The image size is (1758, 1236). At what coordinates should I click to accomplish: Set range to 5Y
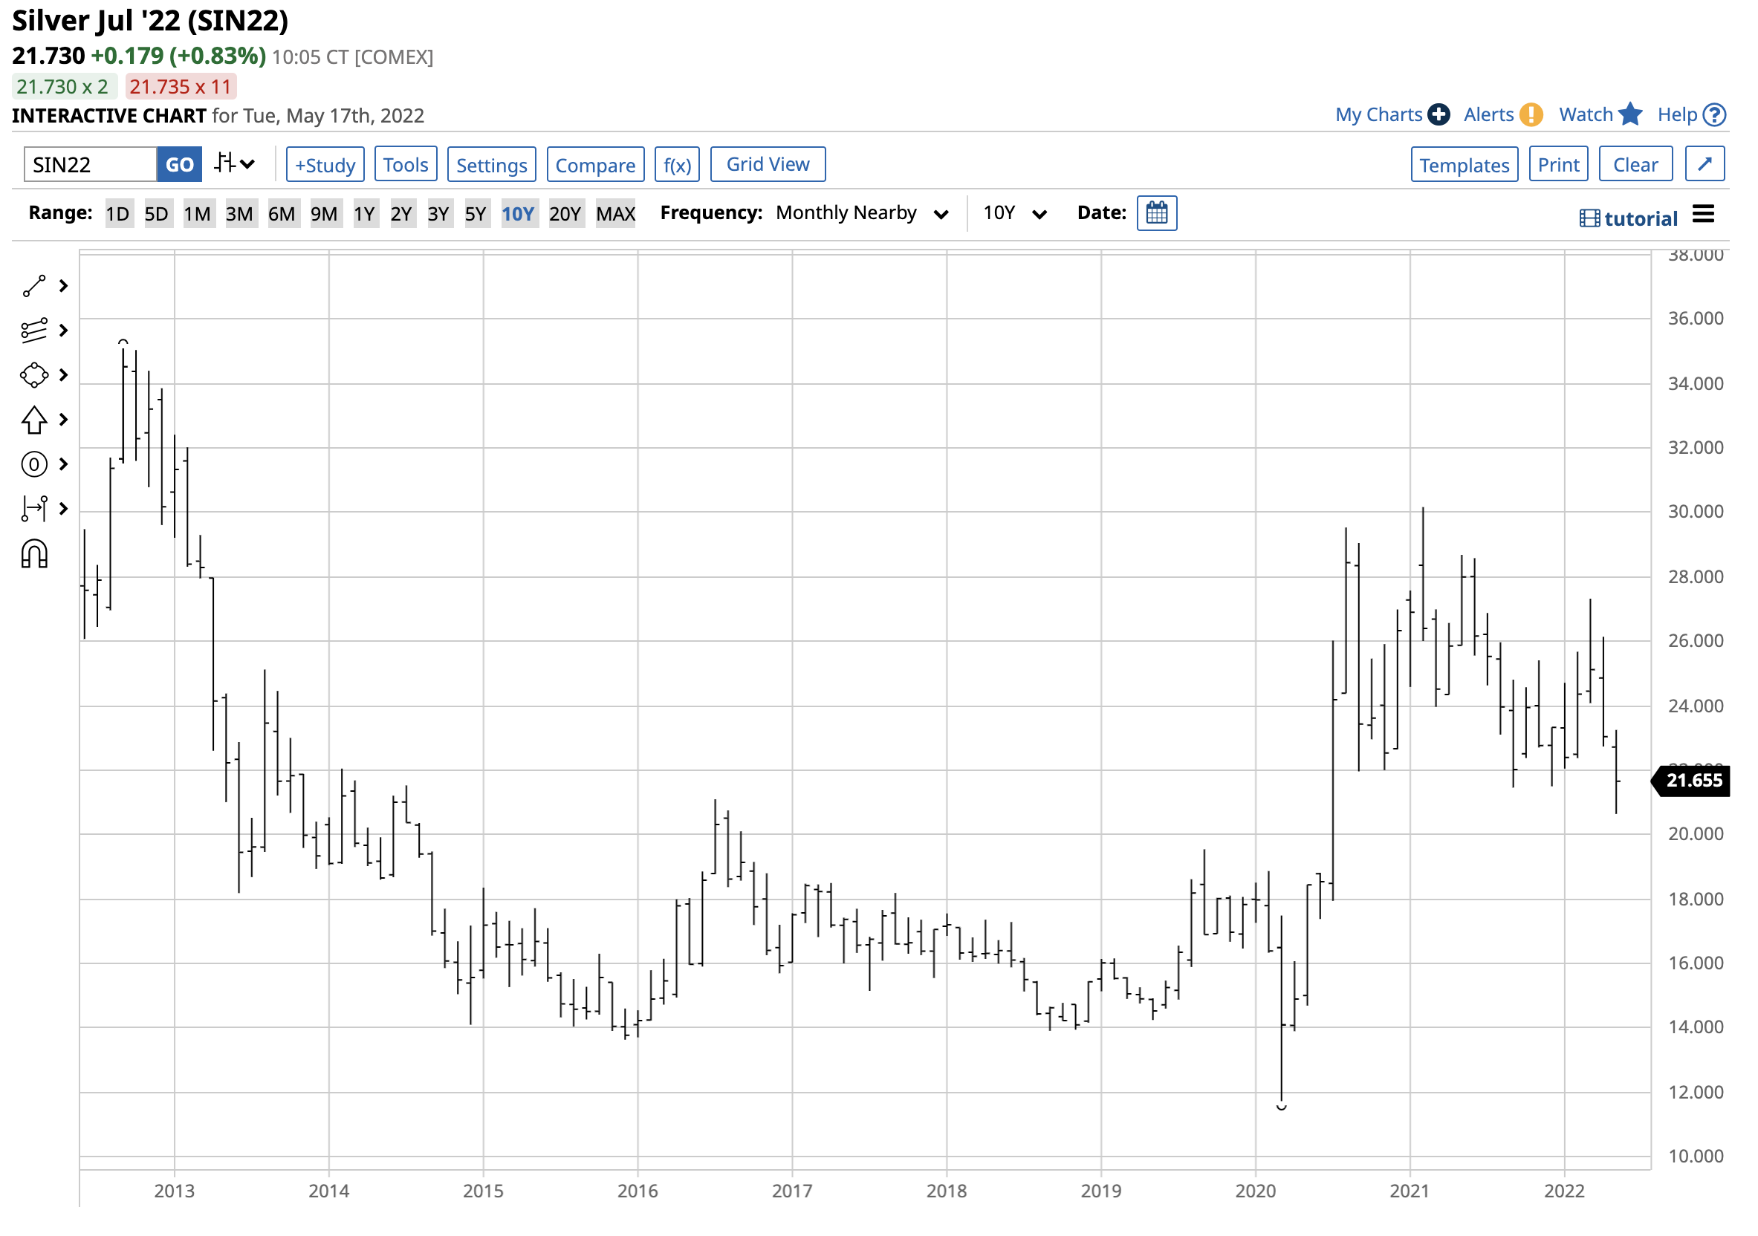tap(476, 213)
